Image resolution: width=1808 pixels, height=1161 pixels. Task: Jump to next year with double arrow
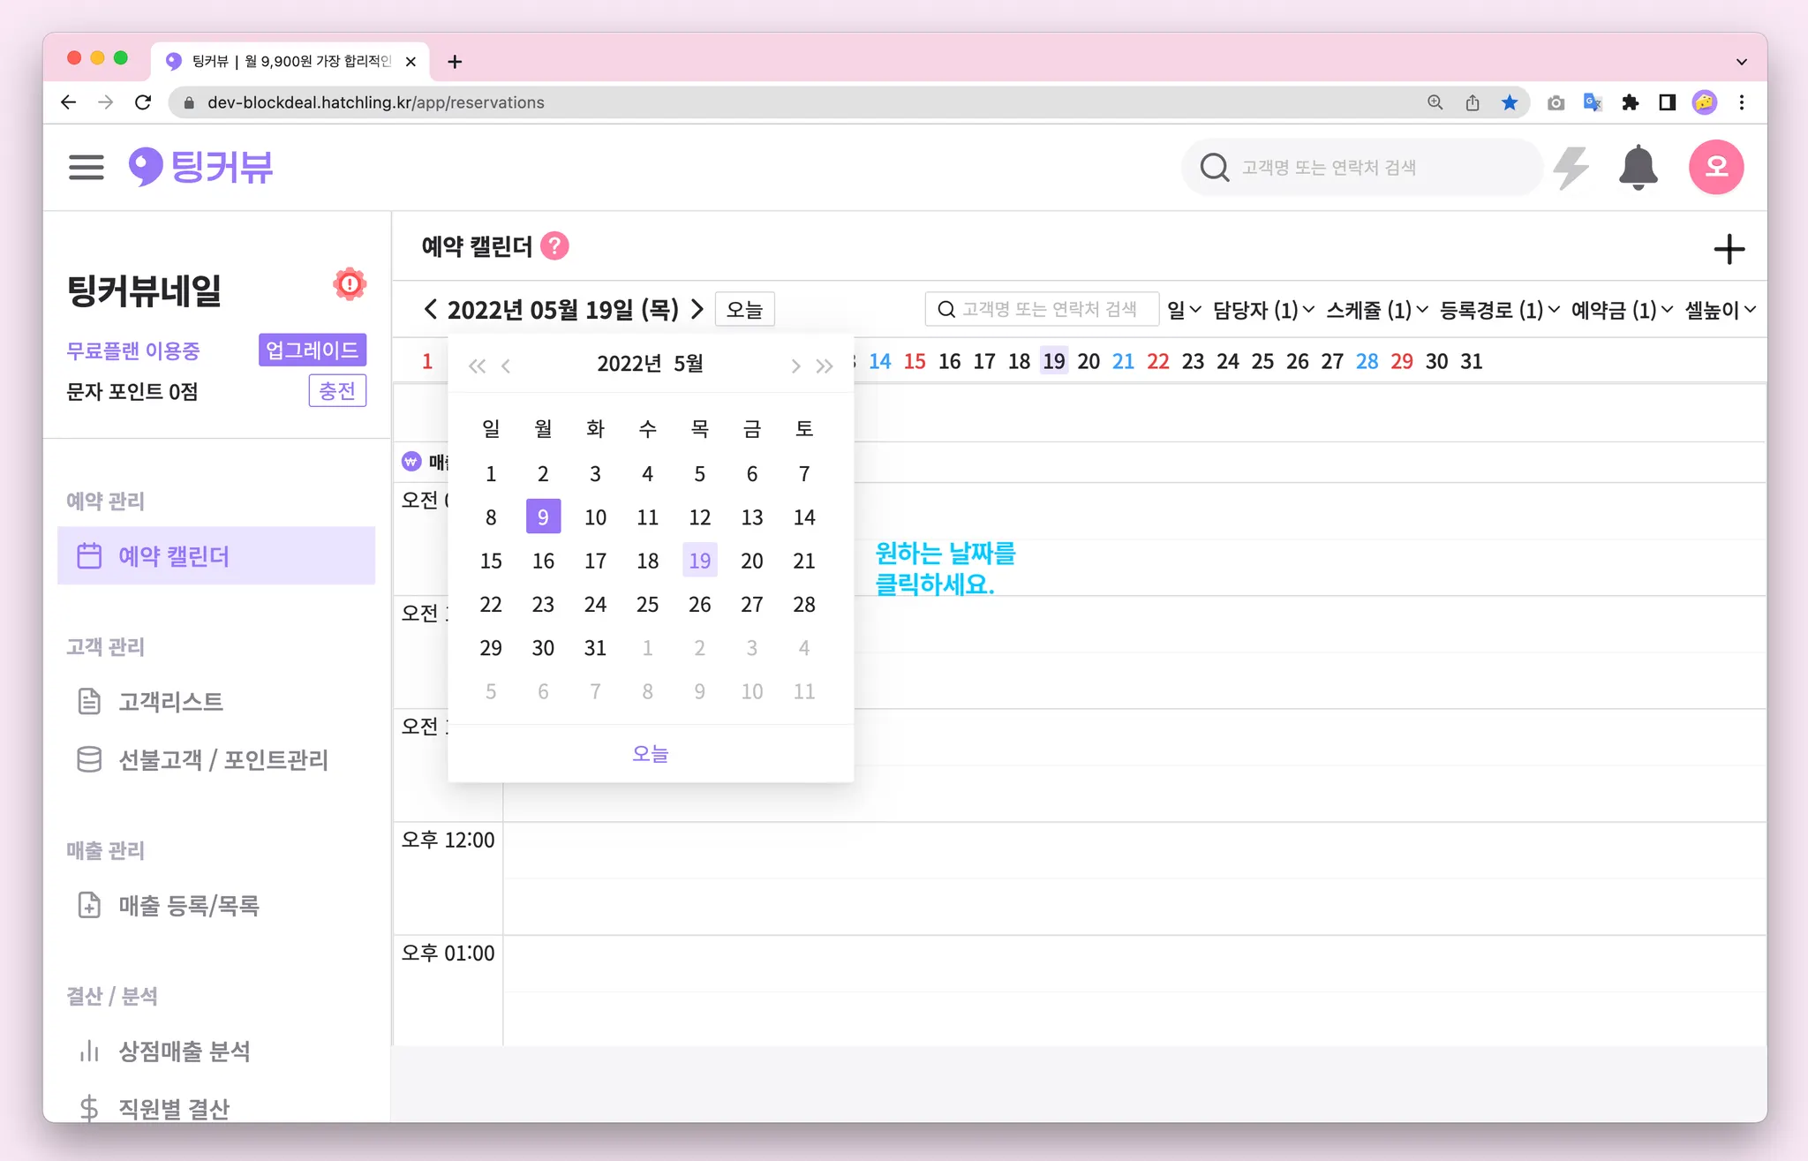click(x=825, y=366)
